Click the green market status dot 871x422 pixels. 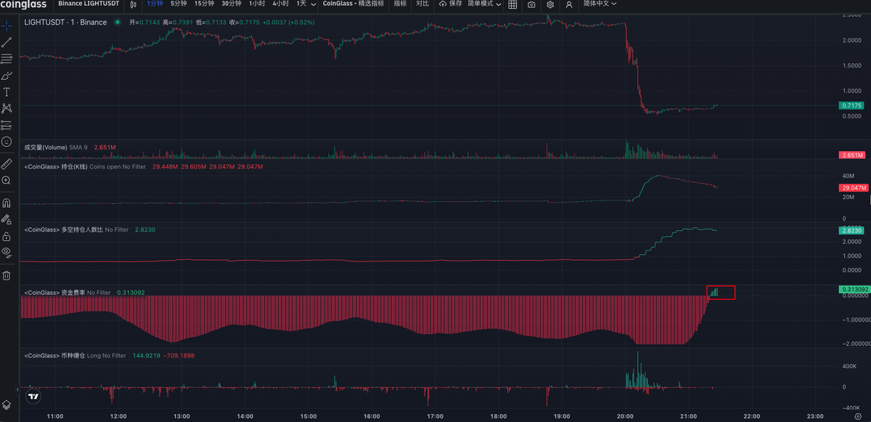click(x=117, y=23)
